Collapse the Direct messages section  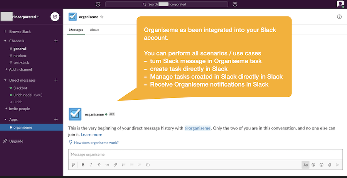[x=5, y=80]
